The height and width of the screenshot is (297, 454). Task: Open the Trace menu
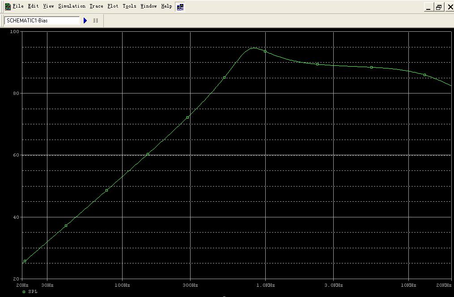[x=96, y=6]
